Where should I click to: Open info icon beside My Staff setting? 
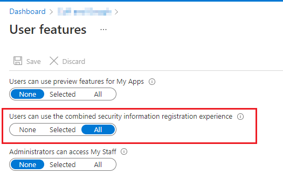click(124, 151)
